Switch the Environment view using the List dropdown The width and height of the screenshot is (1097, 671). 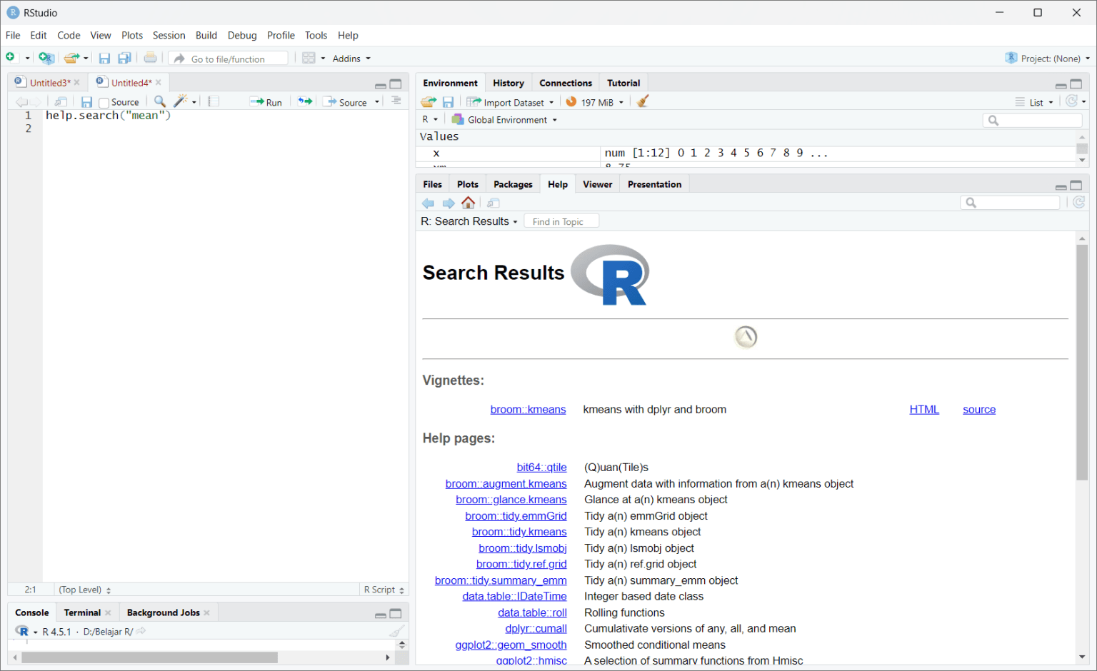click(1035, 102)
